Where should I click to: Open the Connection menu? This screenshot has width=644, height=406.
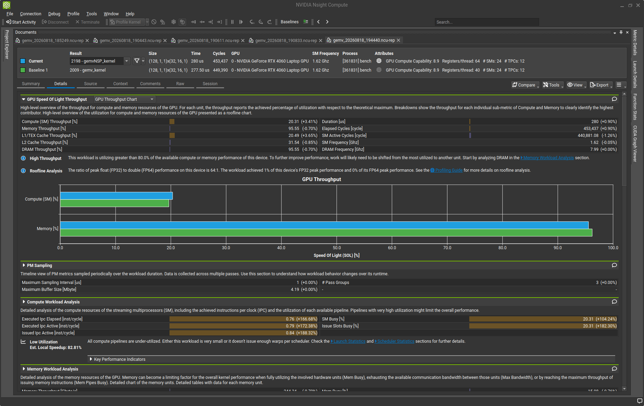[31, 14]
